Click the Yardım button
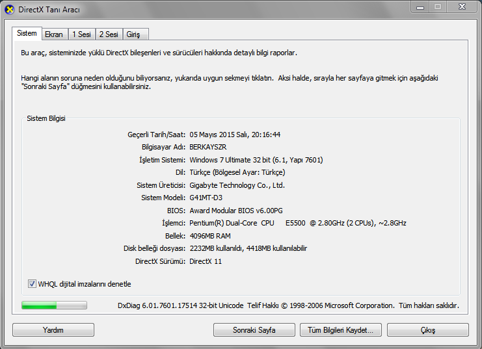This screenshot has width=482, height=349. 53,330
